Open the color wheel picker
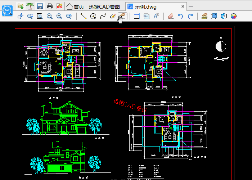252x180 pixels. pos(233,16)
